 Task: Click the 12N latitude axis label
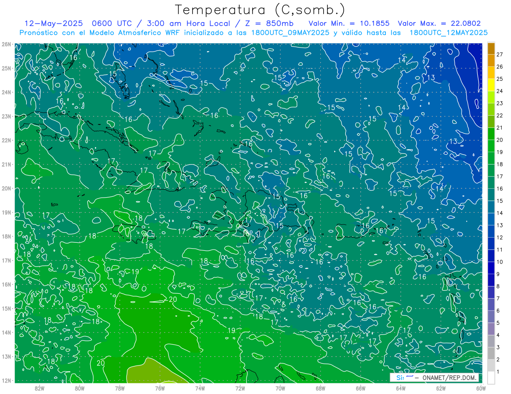coord(6,380)
